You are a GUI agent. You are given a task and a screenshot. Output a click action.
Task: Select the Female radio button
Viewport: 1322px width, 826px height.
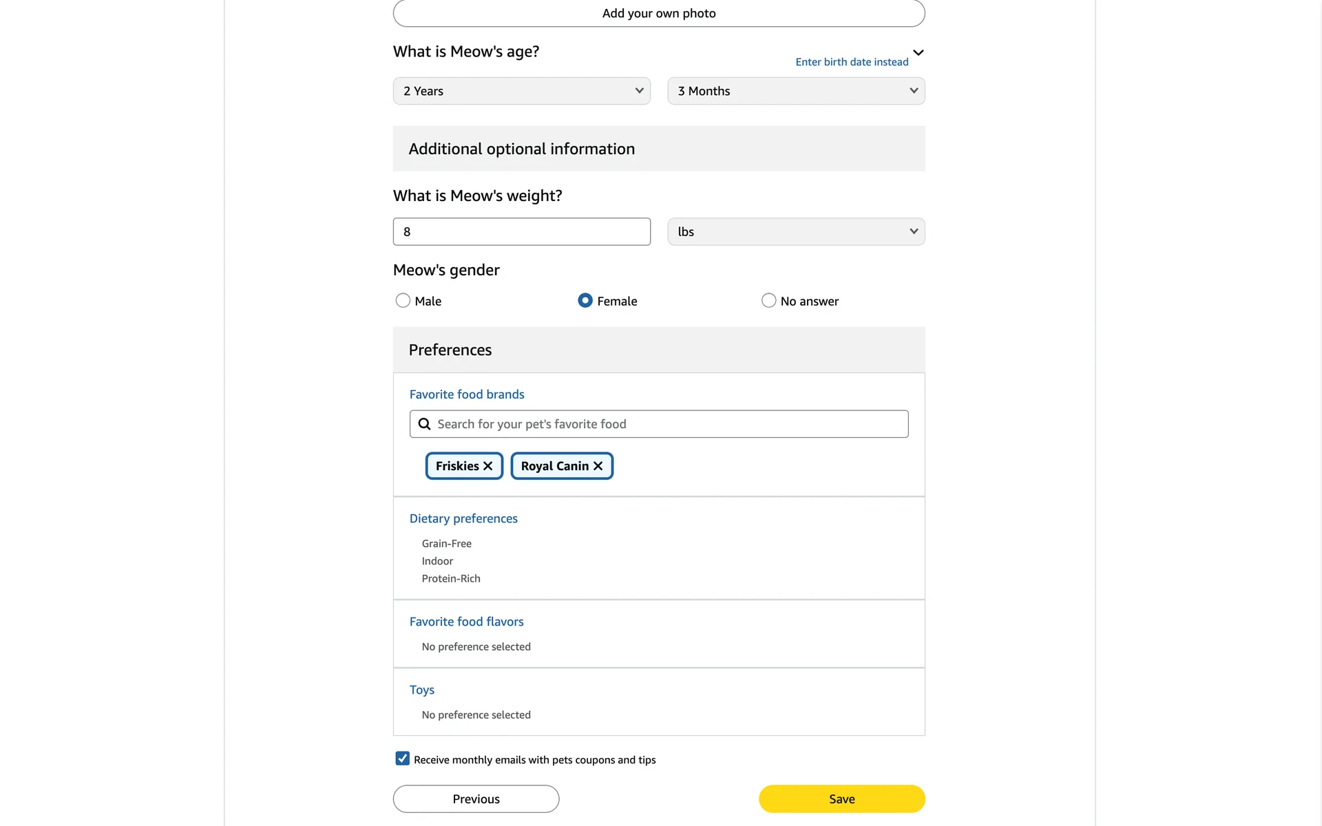click(585, 301)
